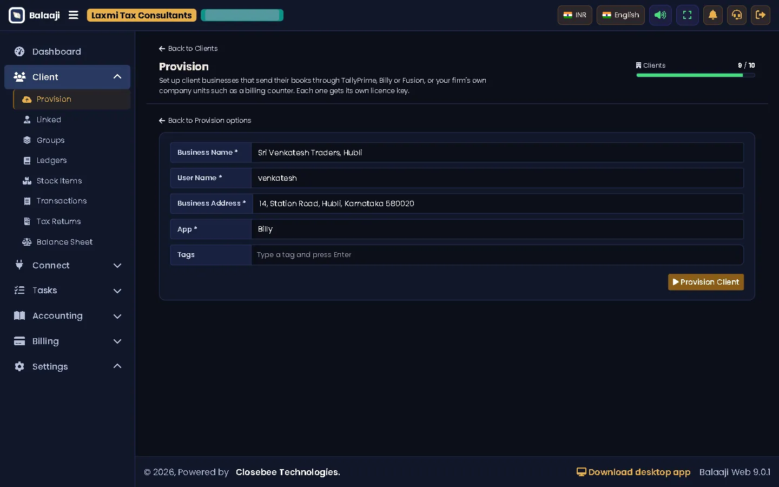Select Laxmi Tax Consultants firm badge
The width and height of the screenshot is (779, 487).
click(x=141, y=15)
